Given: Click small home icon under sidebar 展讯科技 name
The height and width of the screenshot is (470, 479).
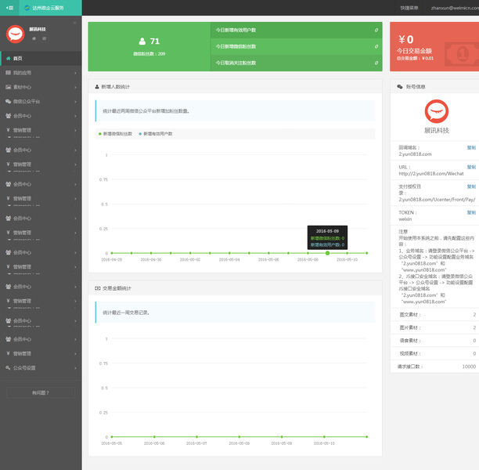Looking at the screenshot, I should (34, 38).
